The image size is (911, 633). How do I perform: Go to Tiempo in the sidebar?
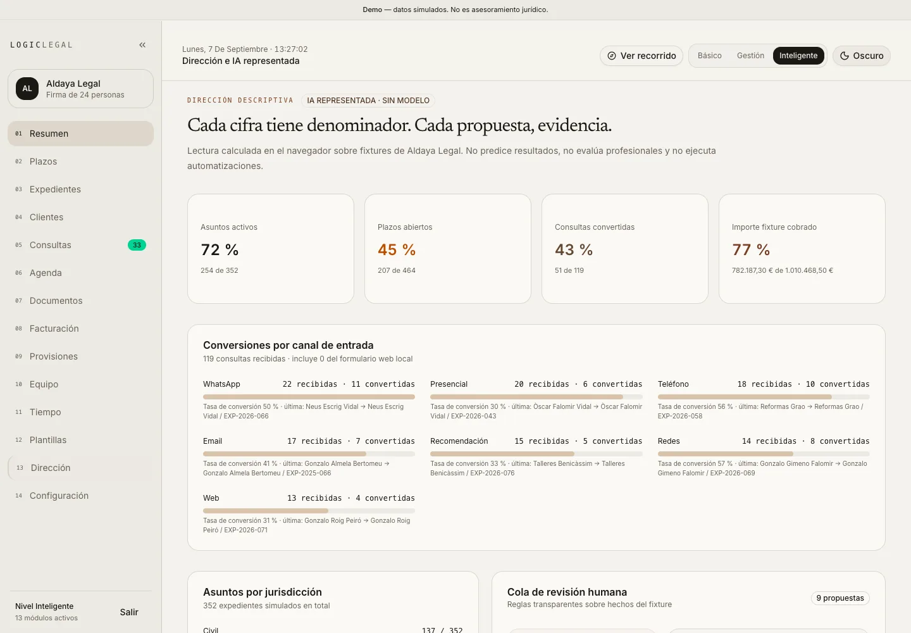tap(80, 412)
